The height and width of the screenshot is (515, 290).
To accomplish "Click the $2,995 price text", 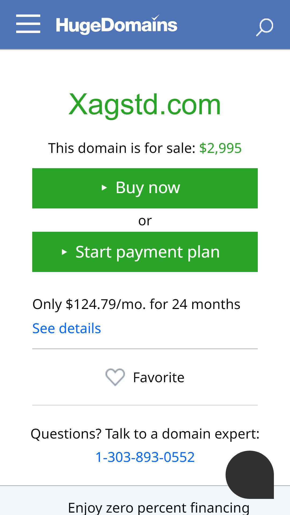I will click(220, 148).
